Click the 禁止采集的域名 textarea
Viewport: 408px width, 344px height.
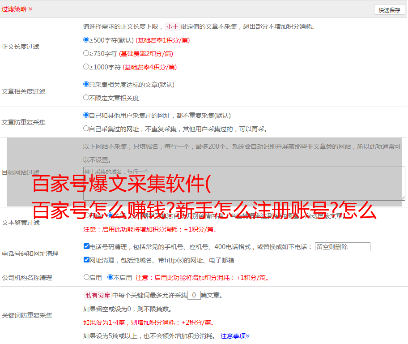coord(244,184)
